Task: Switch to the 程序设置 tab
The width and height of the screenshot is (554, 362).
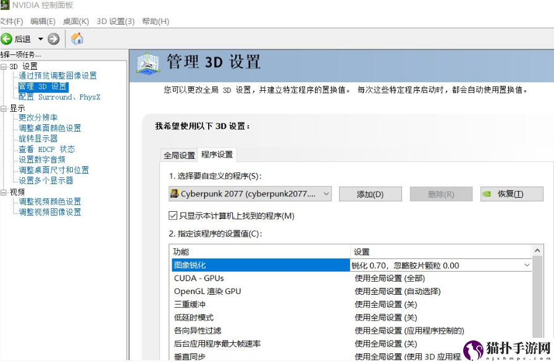Action: tap(217, 154)
